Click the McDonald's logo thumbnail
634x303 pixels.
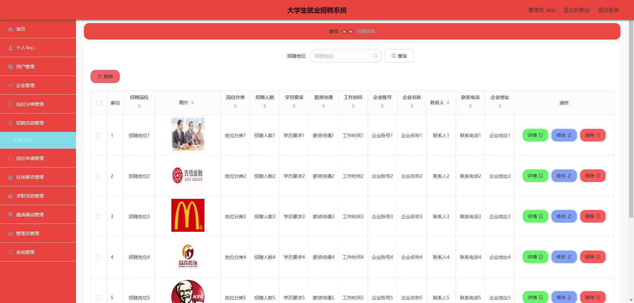click(188, 215)
